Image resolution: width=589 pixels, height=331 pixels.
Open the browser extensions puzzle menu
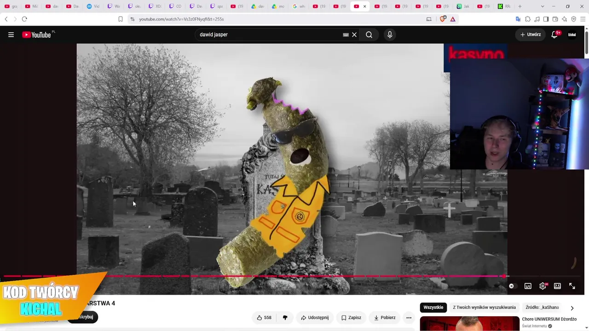(528, 19)
